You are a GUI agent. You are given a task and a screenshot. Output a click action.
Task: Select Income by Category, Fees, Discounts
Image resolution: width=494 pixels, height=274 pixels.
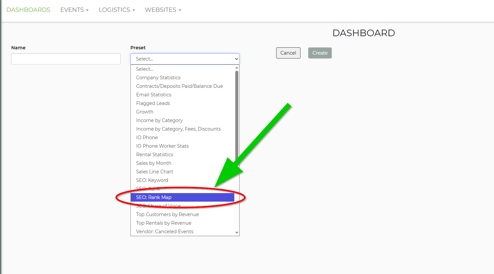[183, 129]
